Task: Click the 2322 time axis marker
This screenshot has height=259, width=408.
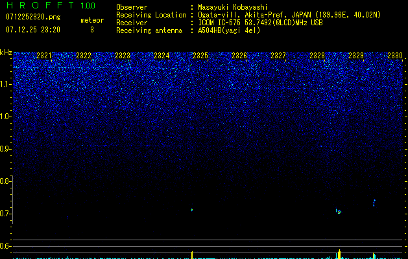Action: [84, 55]
